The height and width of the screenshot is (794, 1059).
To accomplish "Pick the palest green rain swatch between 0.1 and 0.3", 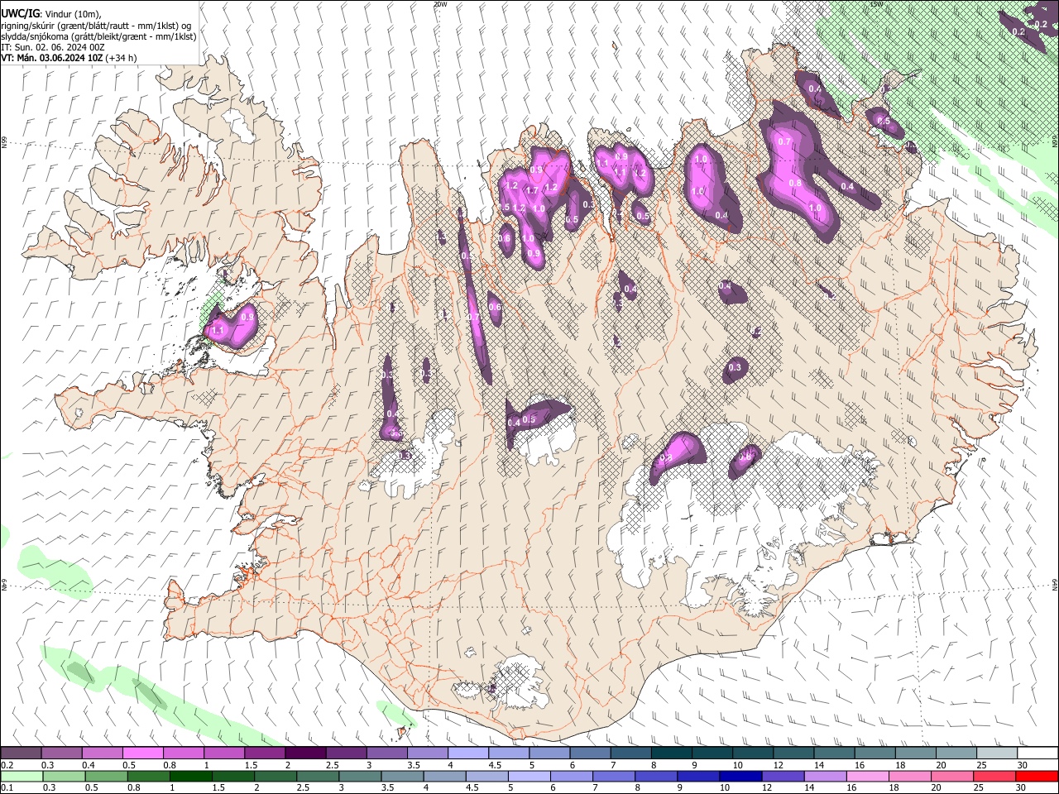I will point(22,776).
